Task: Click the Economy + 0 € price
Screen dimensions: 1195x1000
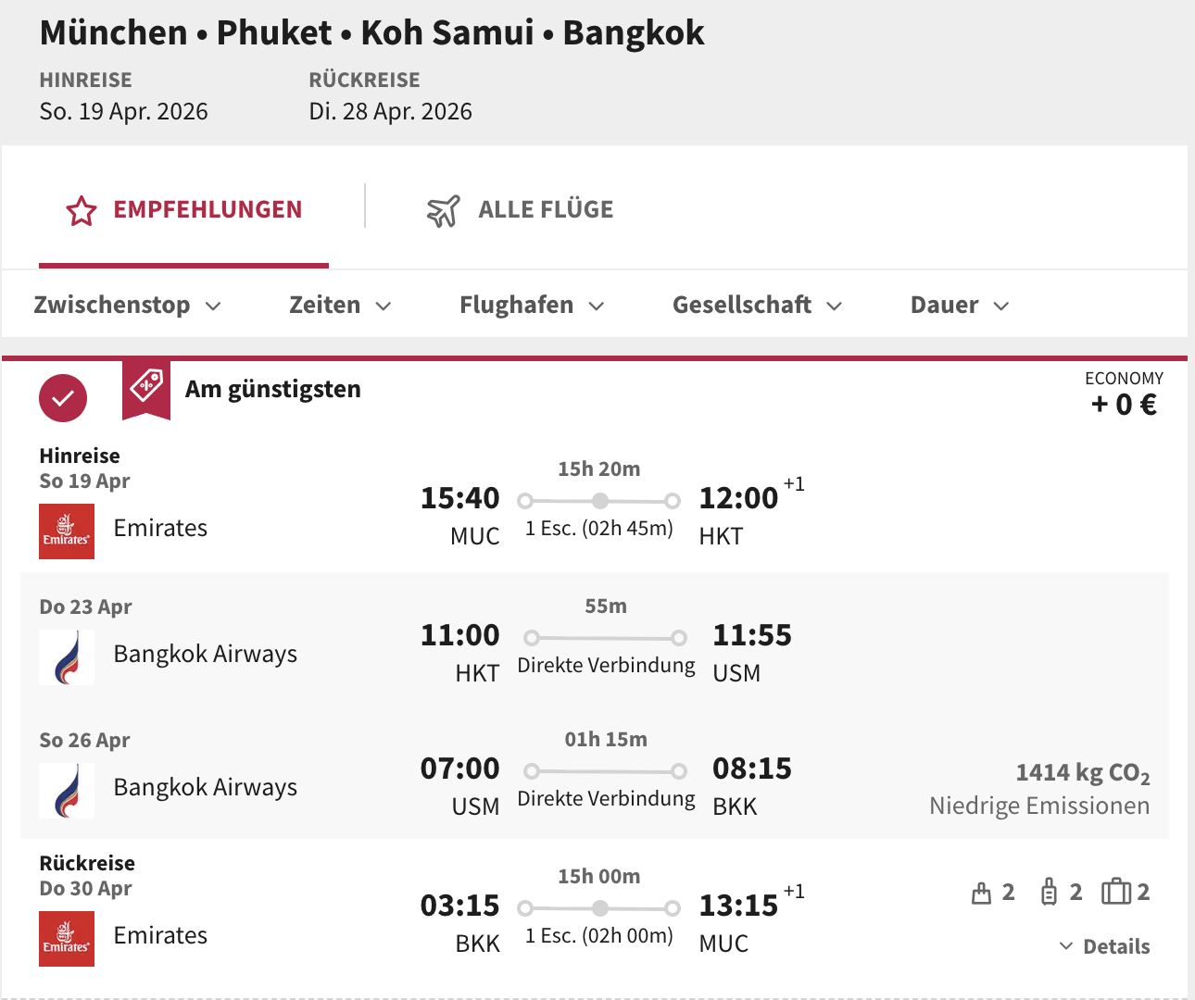Action: [1124, 395]
